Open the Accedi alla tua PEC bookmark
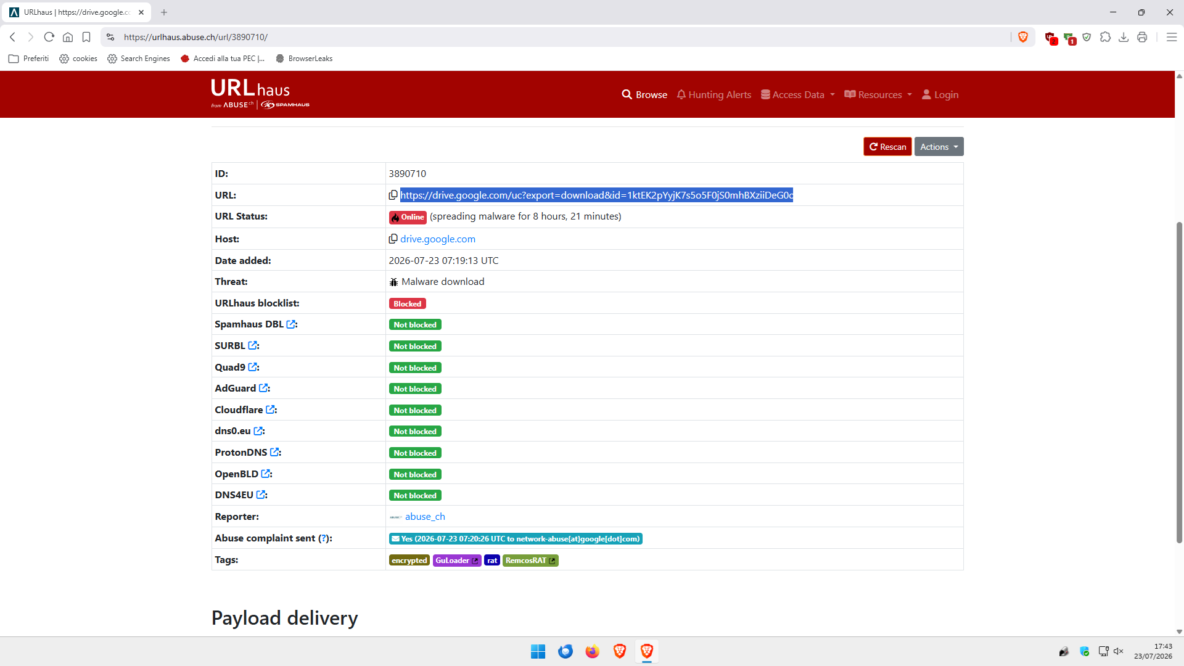Viewport: 1184px width, 666px height. coord(223,59)
